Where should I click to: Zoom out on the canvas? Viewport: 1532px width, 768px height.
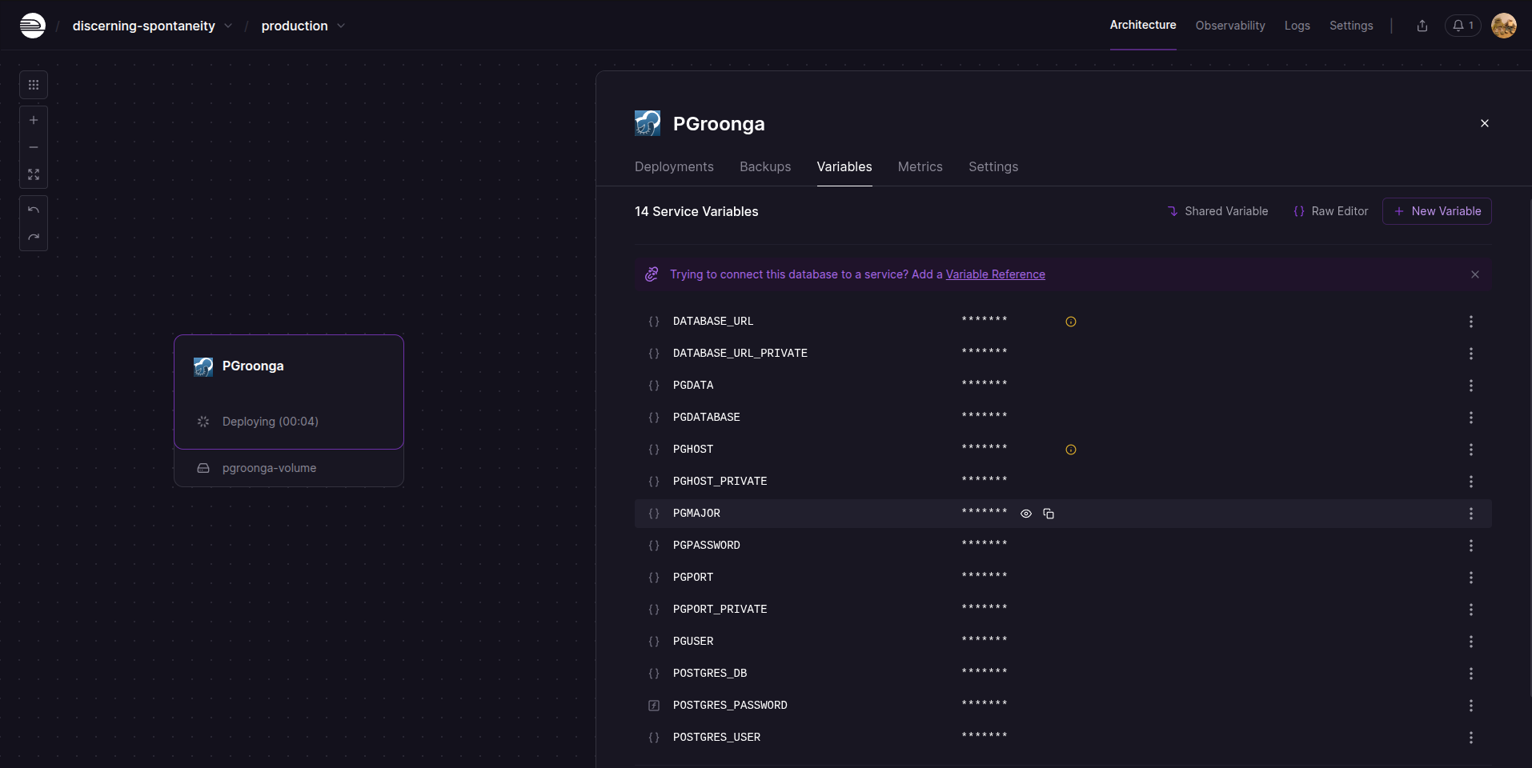pyautogui.click(x=34, y=147)
